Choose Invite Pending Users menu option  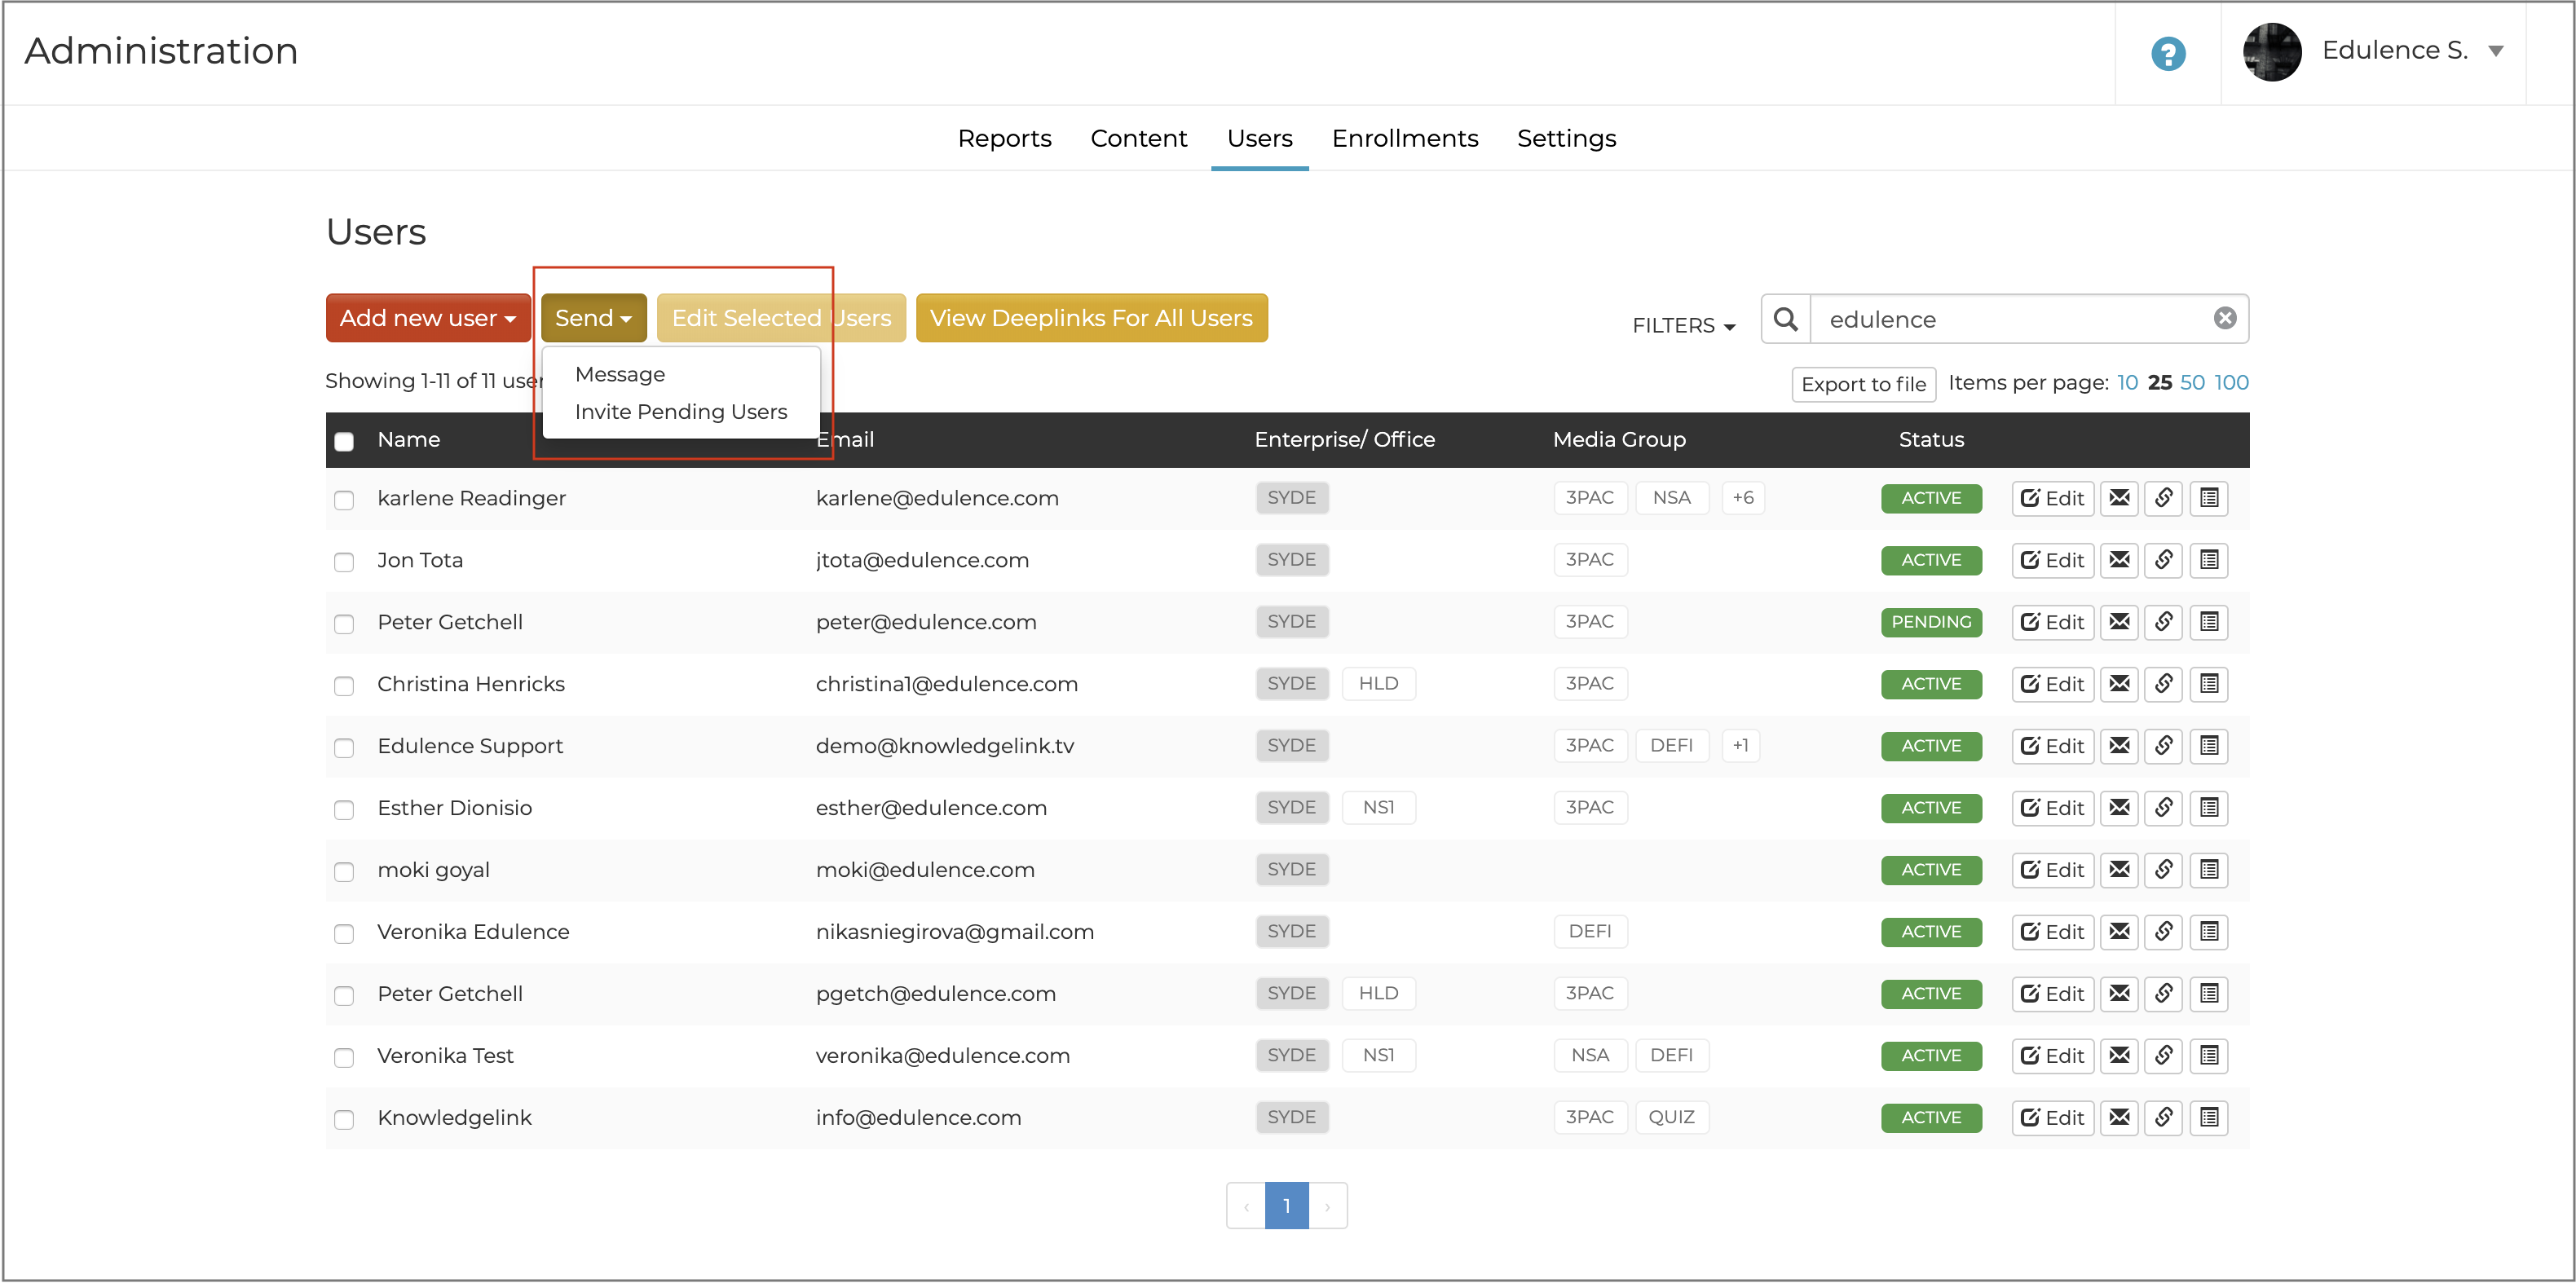pos(680,412)
